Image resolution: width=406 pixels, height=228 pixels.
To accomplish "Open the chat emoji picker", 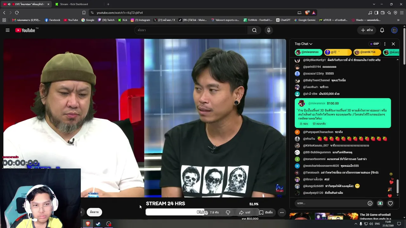I will coord(370,203).
